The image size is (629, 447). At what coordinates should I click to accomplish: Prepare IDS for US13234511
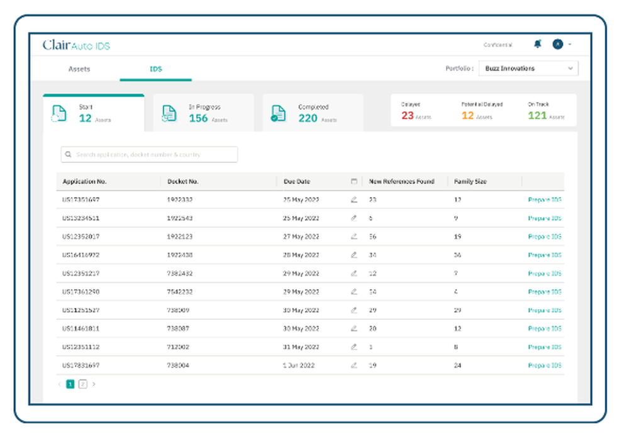coord(545,218)
